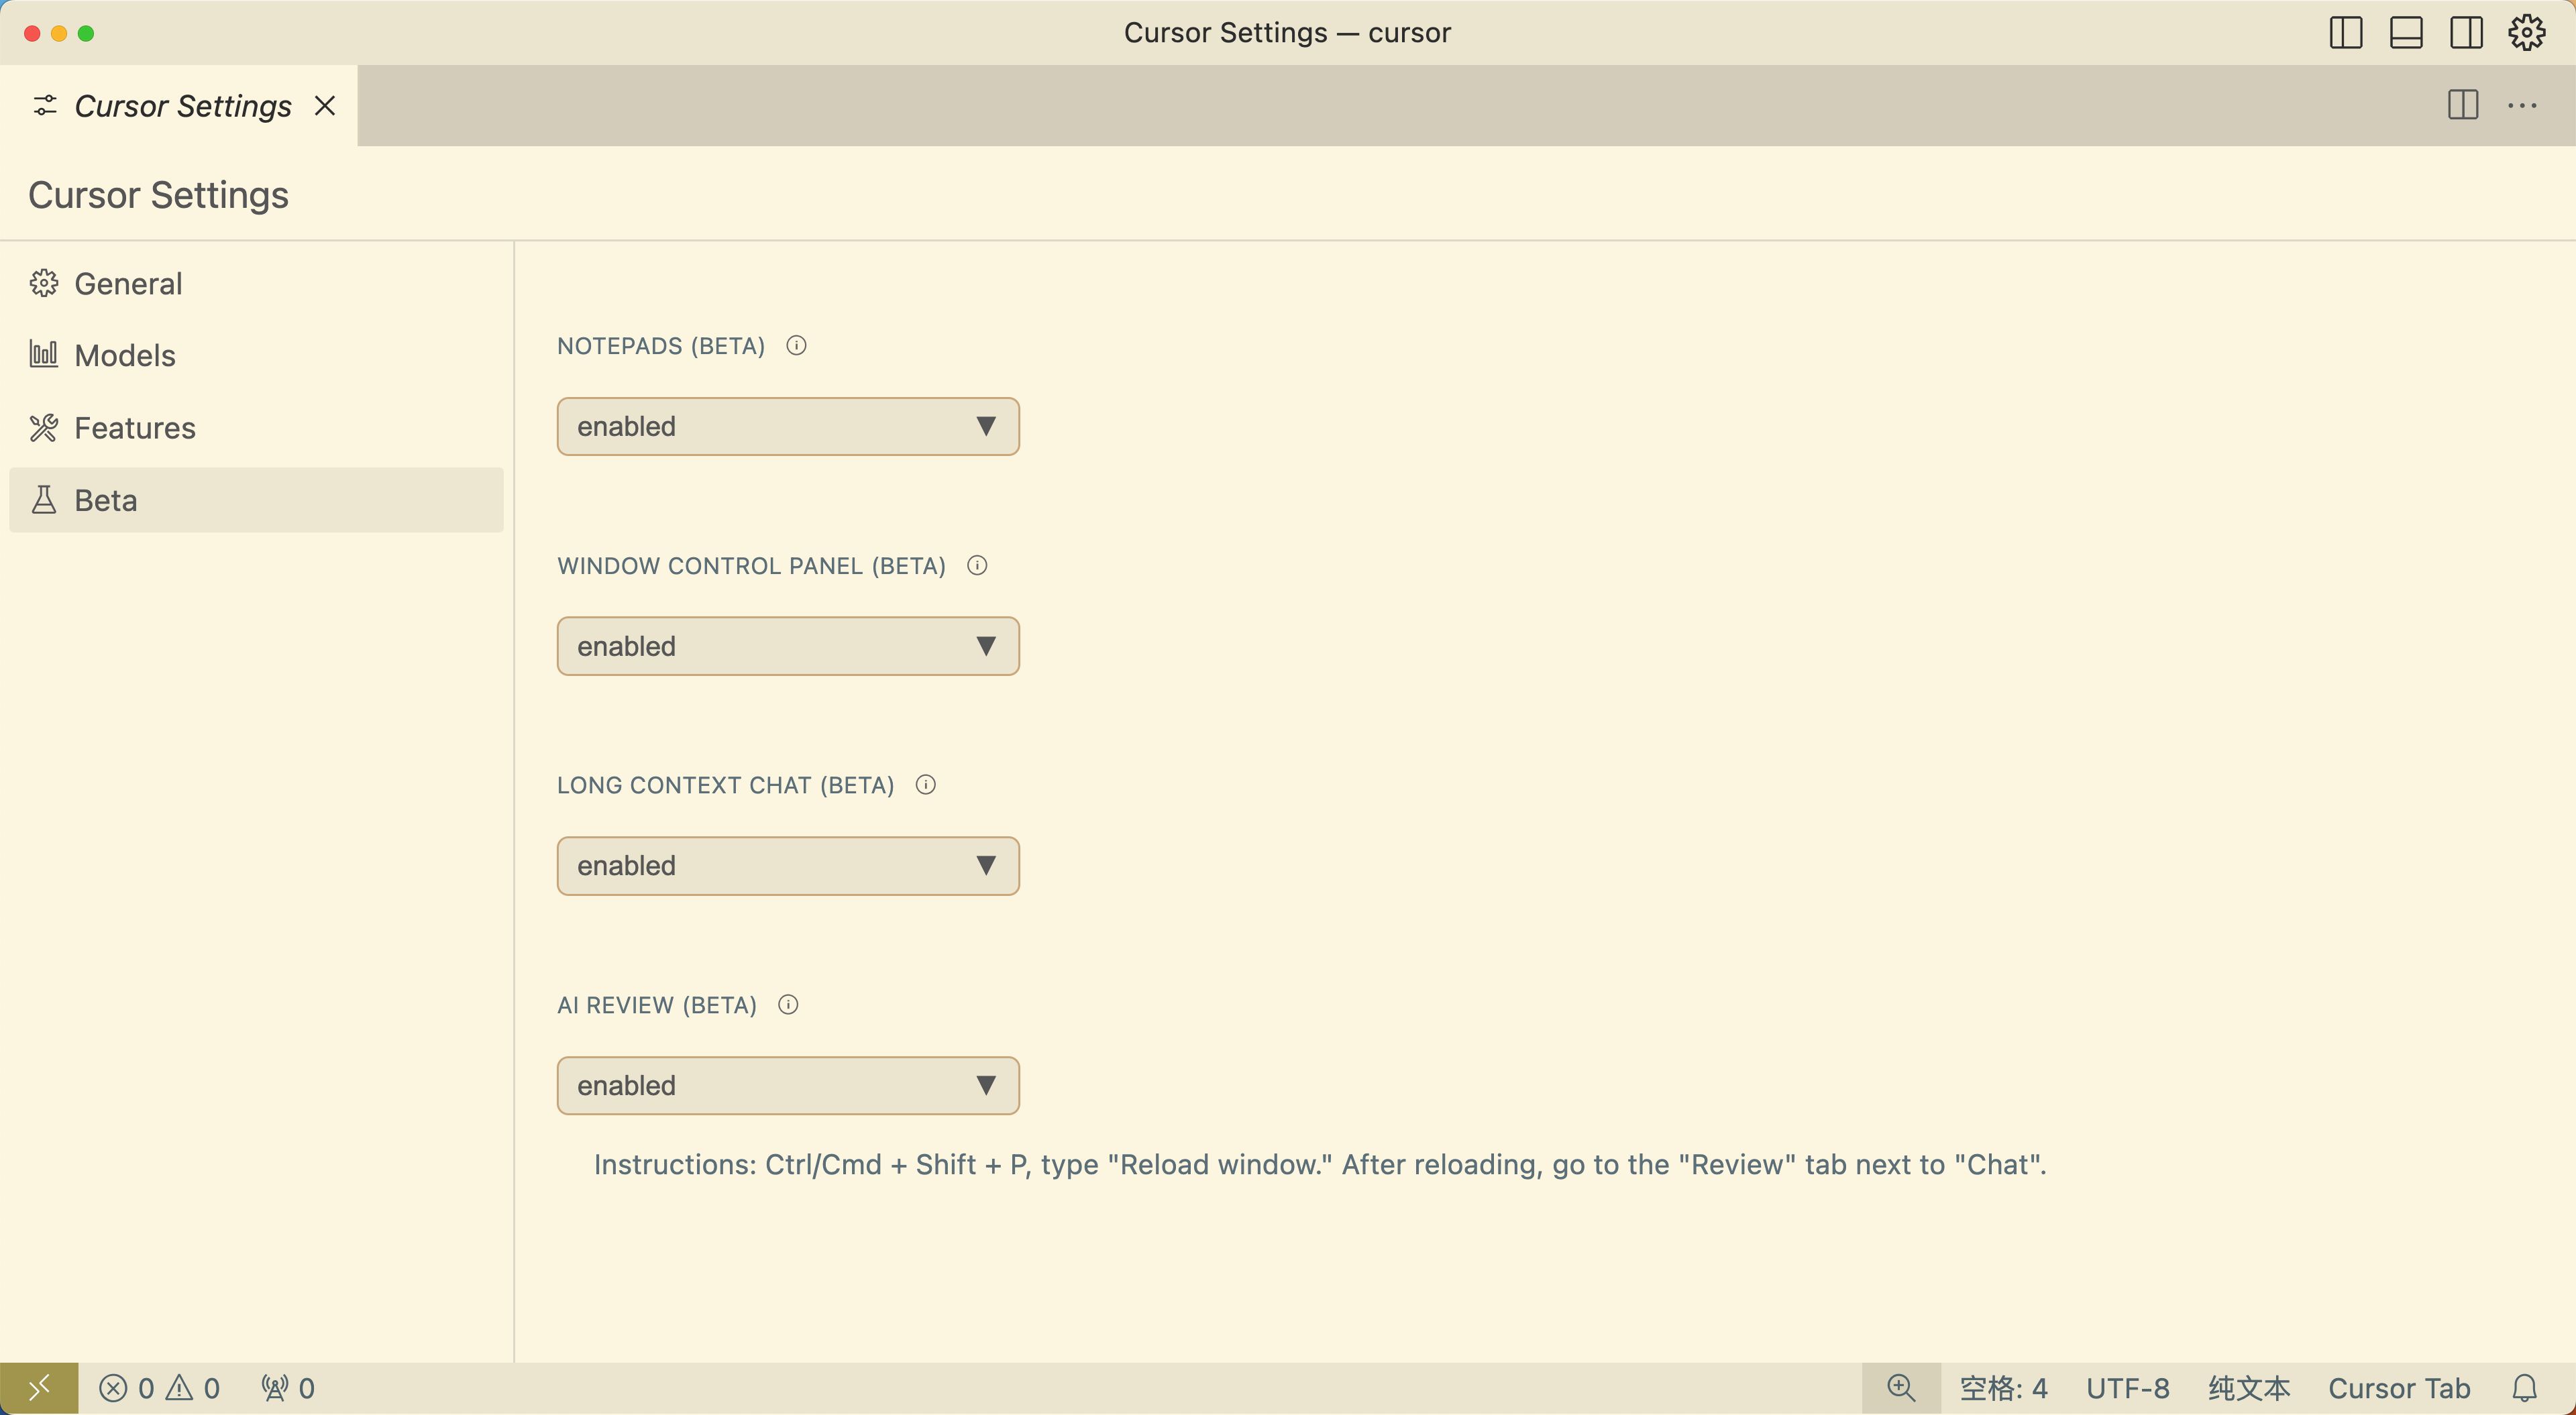The width and height of the screenshot is (2576, 1415).
Task: Open forwarded ports indicator in status bar
Action: pyautogui.click(x=288, y=1389)
